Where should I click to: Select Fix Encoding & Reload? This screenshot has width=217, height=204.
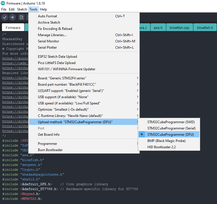[84, 29]
